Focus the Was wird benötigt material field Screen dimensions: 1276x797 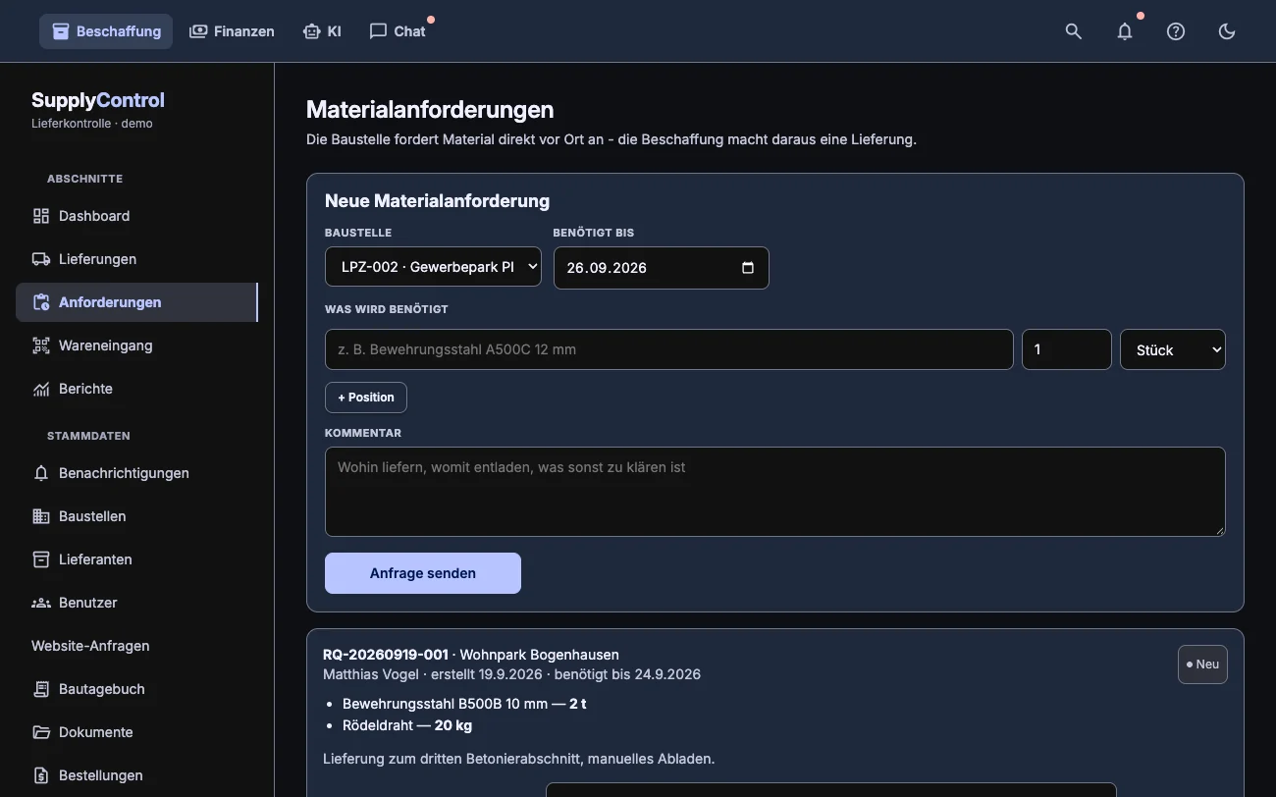pos(668,349)
